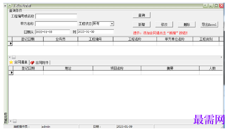Switch to the 合同附件 tab

(x=40, y=63)
